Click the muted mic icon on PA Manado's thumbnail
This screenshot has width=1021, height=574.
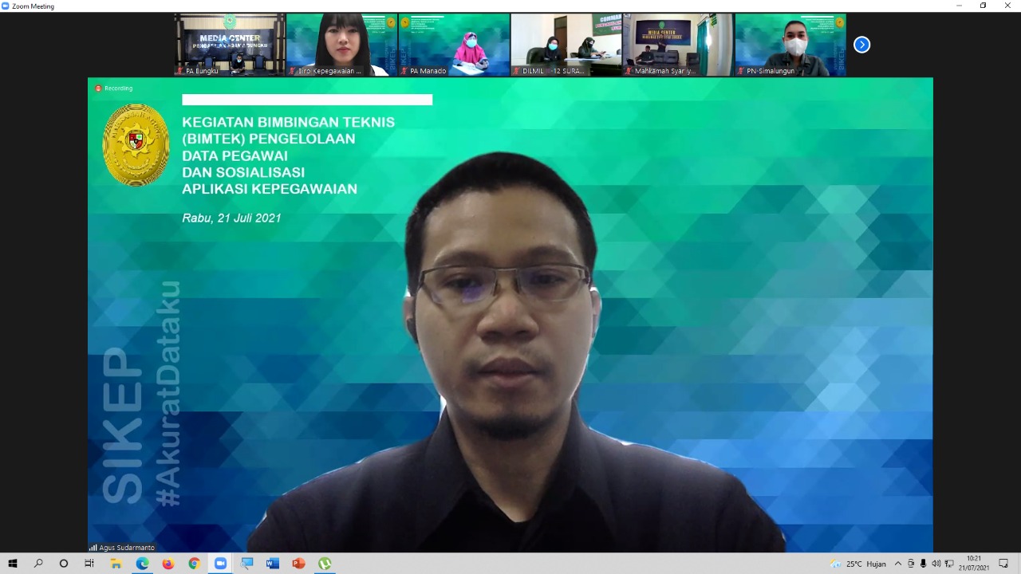click(405, 71)
